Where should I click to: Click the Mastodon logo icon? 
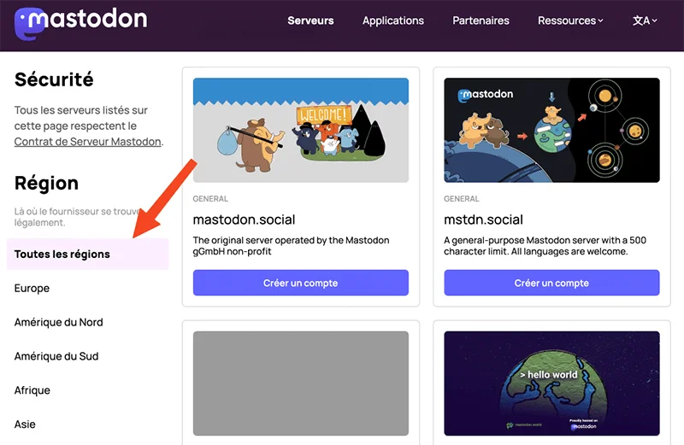31,22
